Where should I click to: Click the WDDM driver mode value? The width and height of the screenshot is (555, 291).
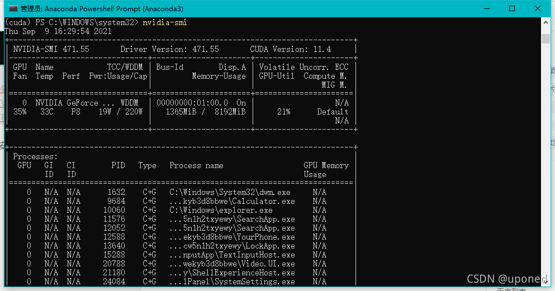pyautogui.click(x=129, y=103)
